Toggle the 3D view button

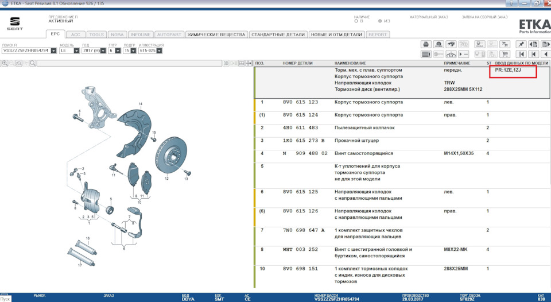[226, 63]
